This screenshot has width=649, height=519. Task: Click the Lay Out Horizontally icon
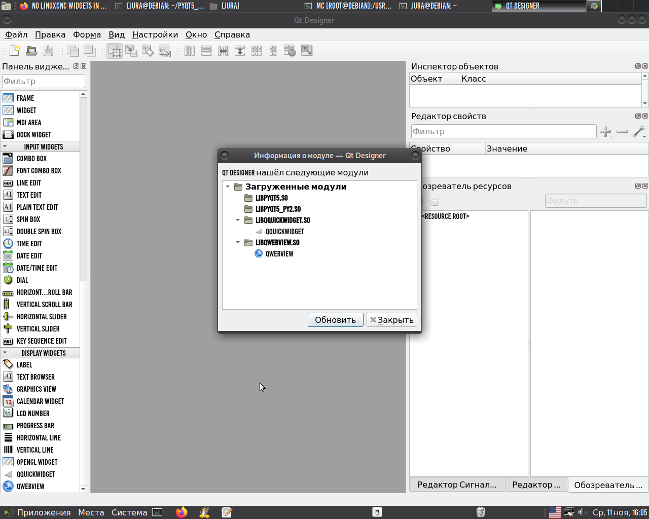[190, 51]
